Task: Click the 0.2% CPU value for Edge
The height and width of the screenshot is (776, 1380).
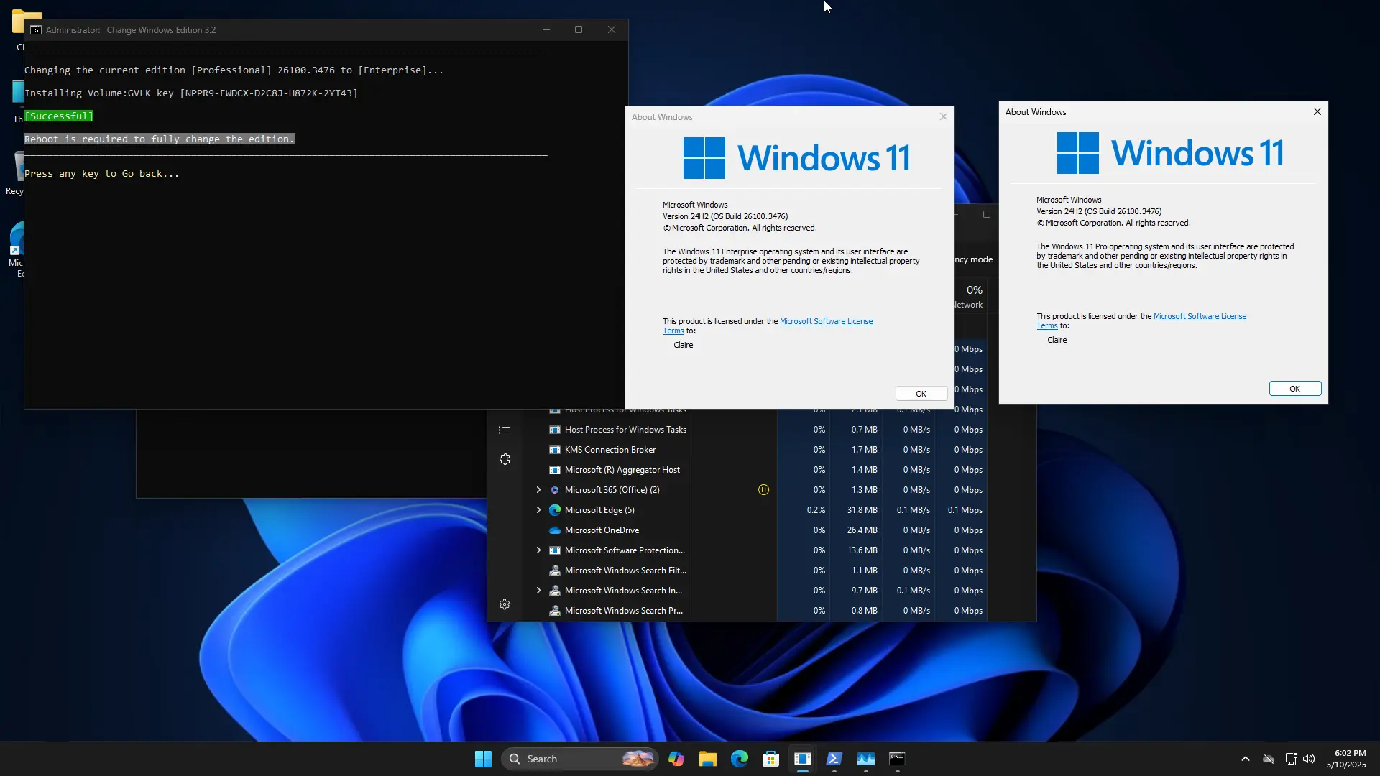Action: [x=816, y=510]
